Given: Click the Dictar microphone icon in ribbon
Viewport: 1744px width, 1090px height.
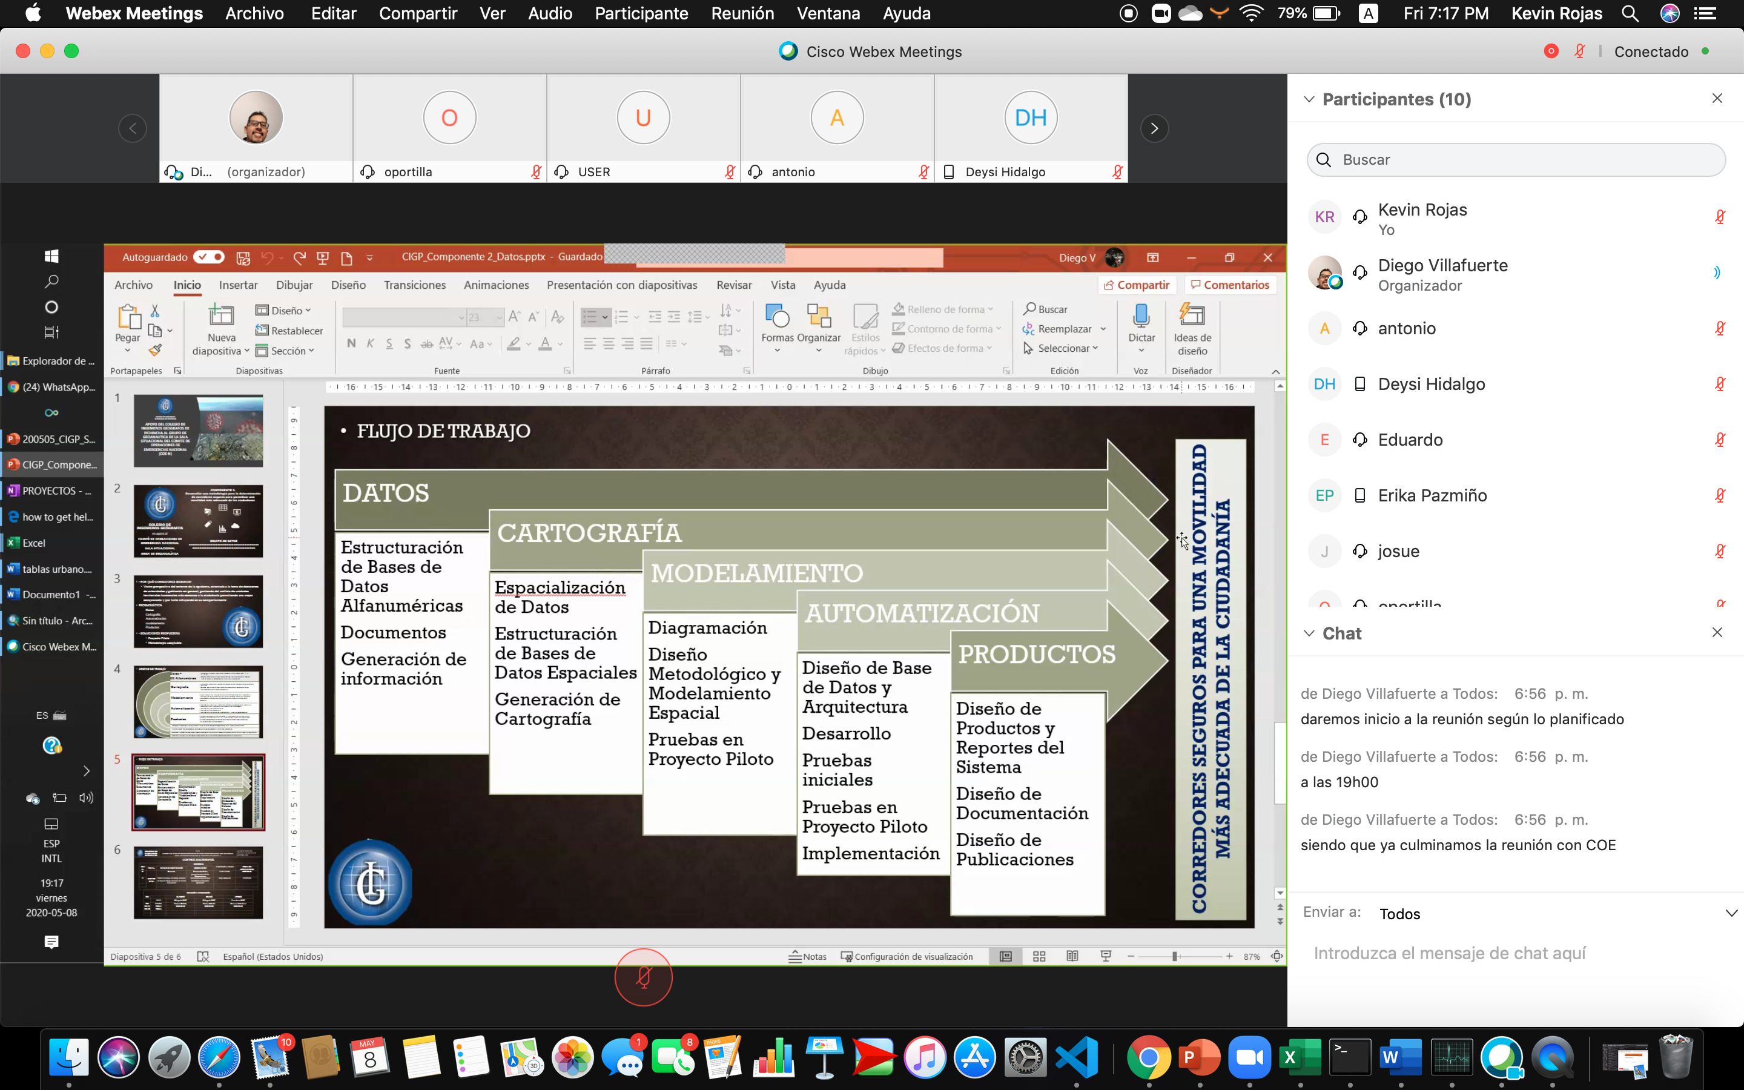Looking at the screenshot, I should (x=1141, y=315).
